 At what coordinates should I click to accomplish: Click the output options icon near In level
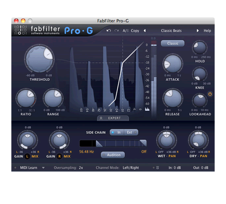click(x=158, y=168)
